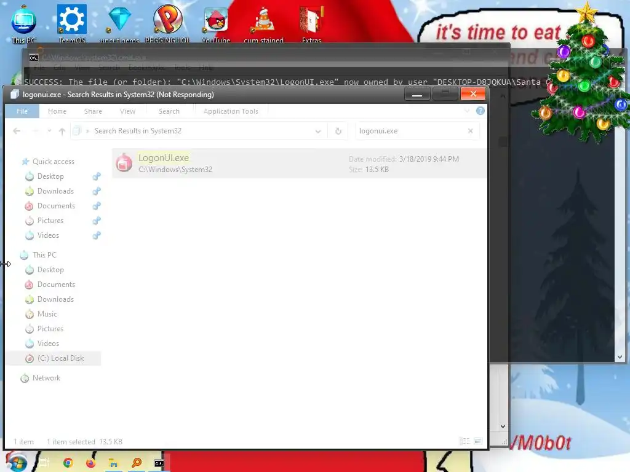Clear the logonui.exe search box
The image size is (630, 472).
click(471, 131)
